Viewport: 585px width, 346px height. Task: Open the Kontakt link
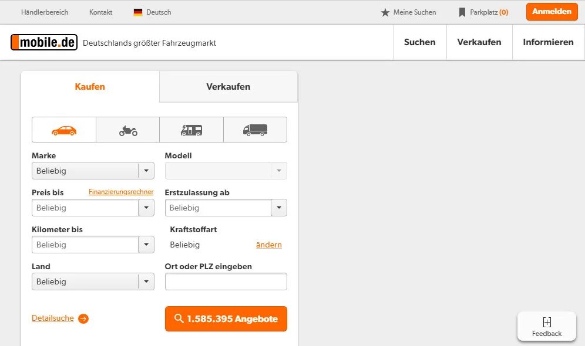click(x=101, y=12)
